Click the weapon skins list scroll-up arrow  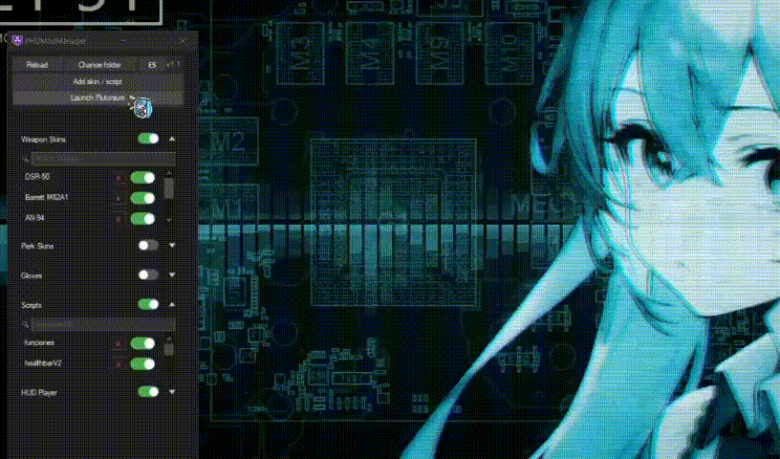click(169, 173)
